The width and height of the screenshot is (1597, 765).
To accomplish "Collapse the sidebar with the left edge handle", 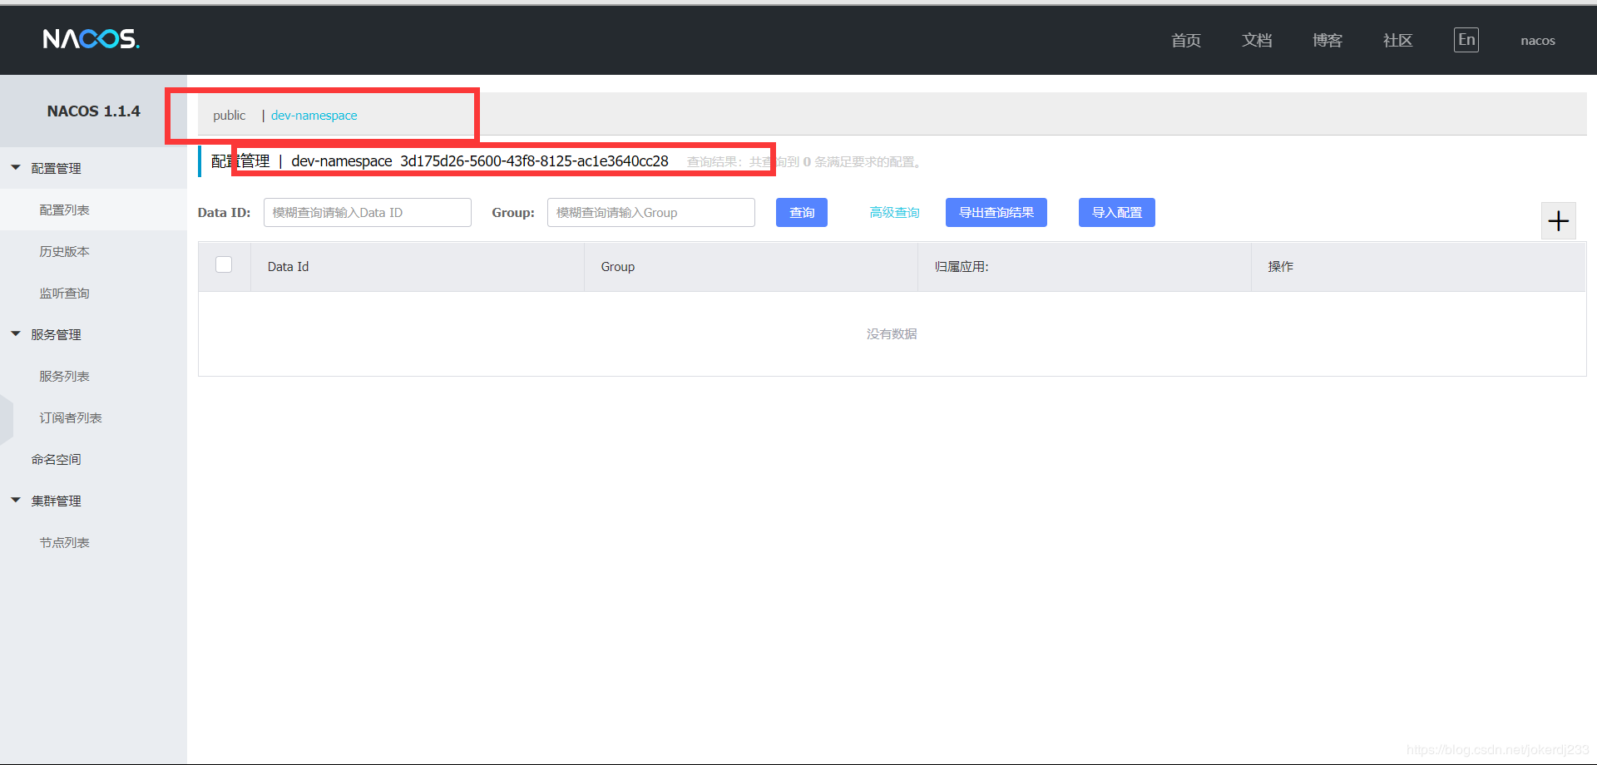I will pyautogui.click(x=7, y=418).
